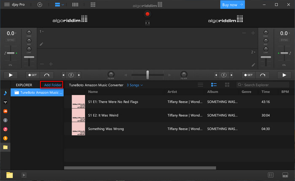Play the right deck
Screen dimensions: 295x181
point(284,75)
